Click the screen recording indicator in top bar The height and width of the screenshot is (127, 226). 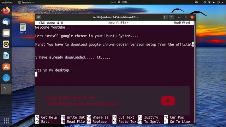[196, 2]
